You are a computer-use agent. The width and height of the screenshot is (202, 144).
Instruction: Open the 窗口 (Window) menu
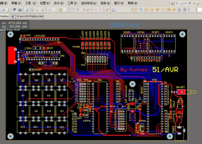click(x=119, y=3)
